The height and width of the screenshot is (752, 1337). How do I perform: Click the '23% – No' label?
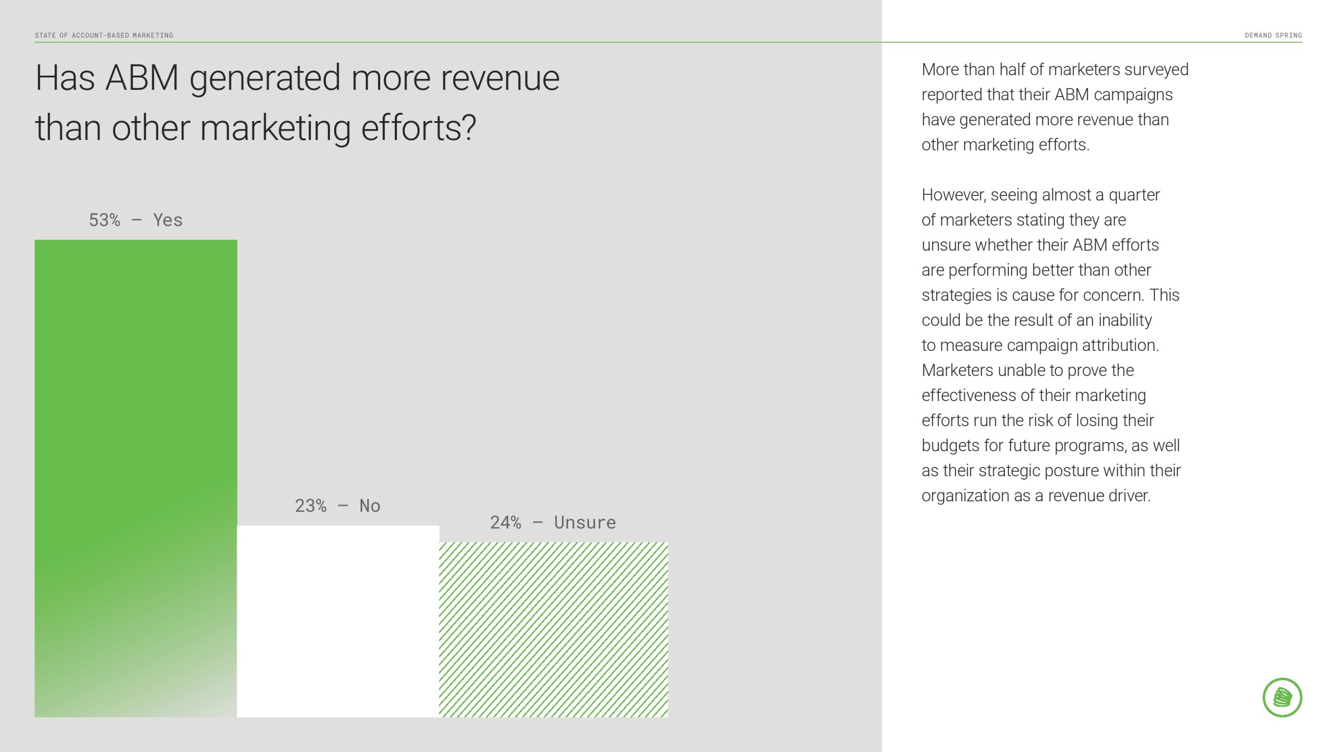[x=337, y=506]
